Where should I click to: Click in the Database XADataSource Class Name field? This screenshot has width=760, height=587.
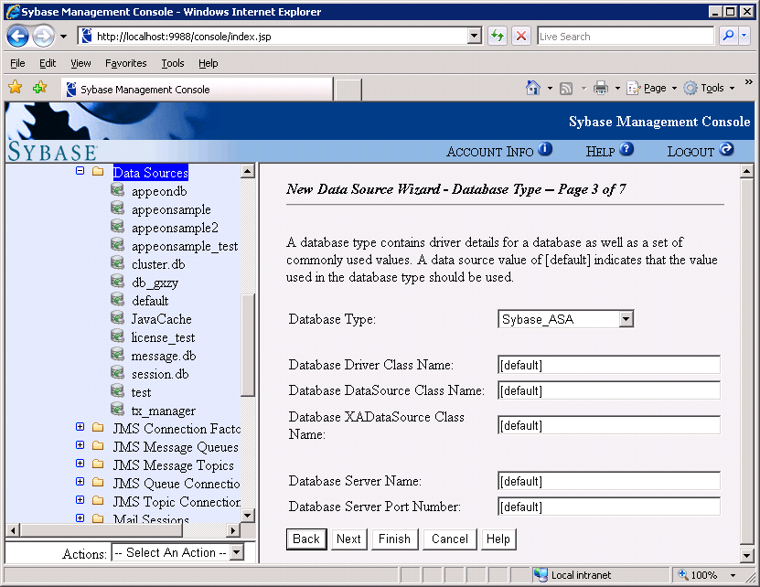pos(609,425)
